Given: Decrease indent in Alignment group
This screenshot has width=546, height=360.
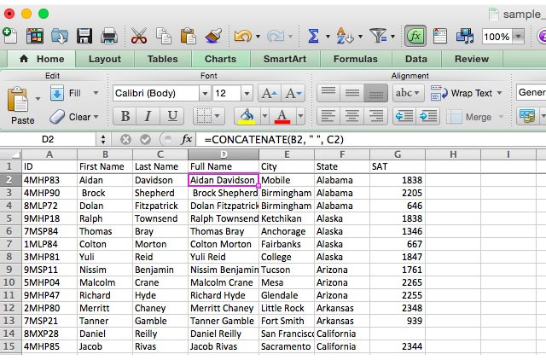Looking at the screenshot, I should [404, 116].
